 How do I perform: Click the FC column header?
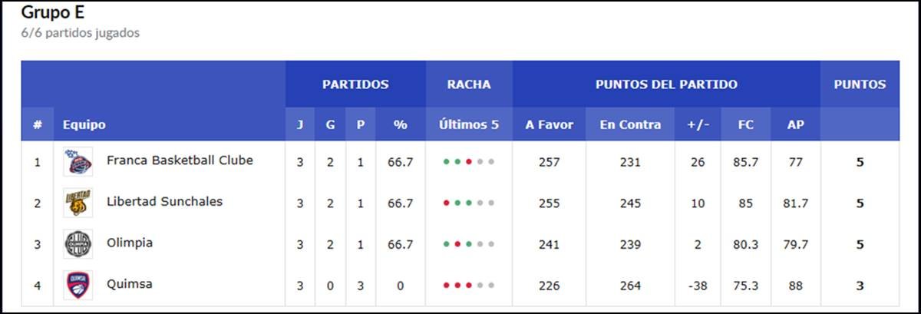[745, 124]
